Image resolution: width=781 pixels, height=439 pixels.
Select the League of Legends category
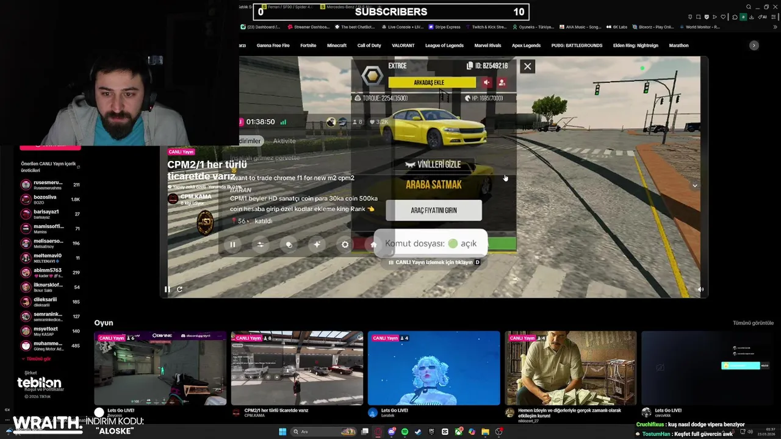(444, 46)
